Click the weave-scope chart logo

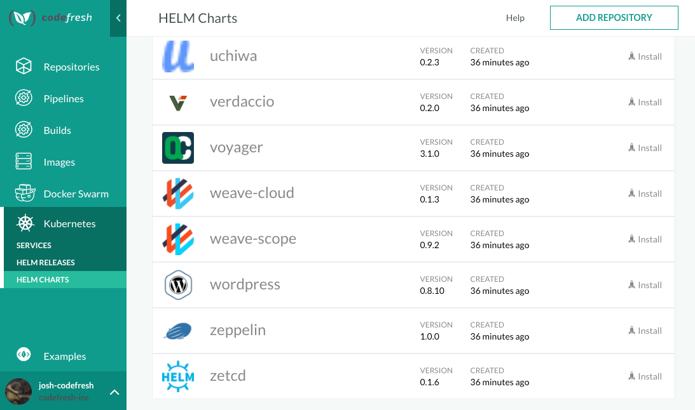[x=177, y=239]
